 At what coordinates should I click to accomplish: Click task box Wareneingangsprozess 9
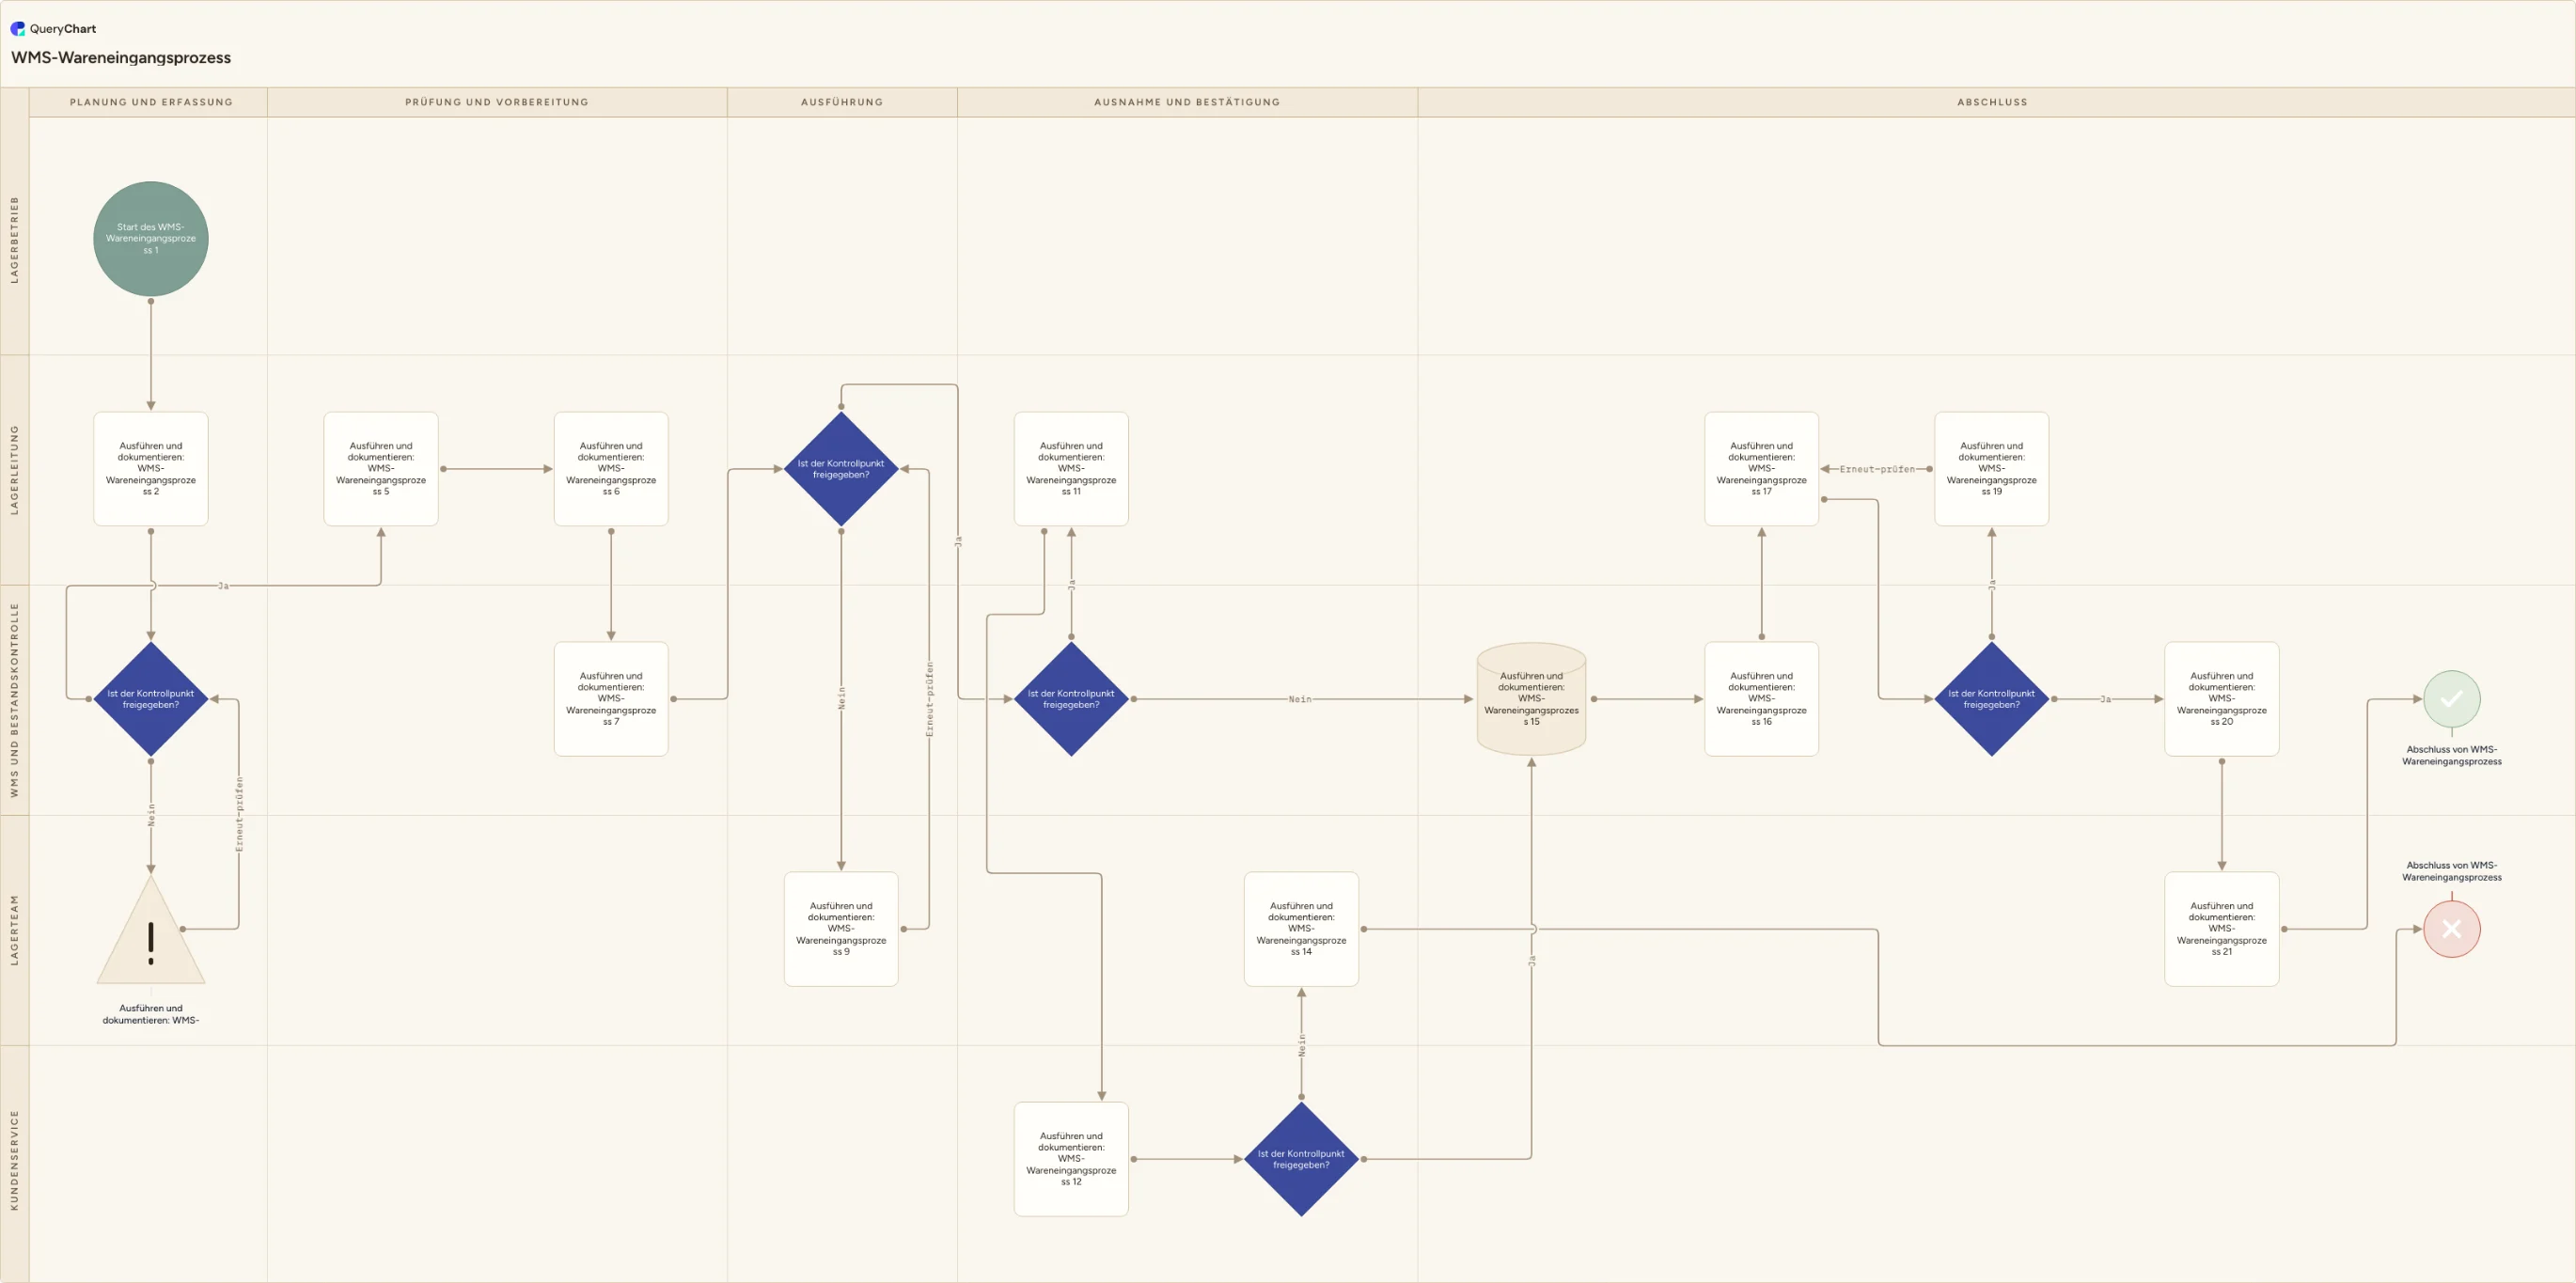pyautogui.click(x=841, y=929)
